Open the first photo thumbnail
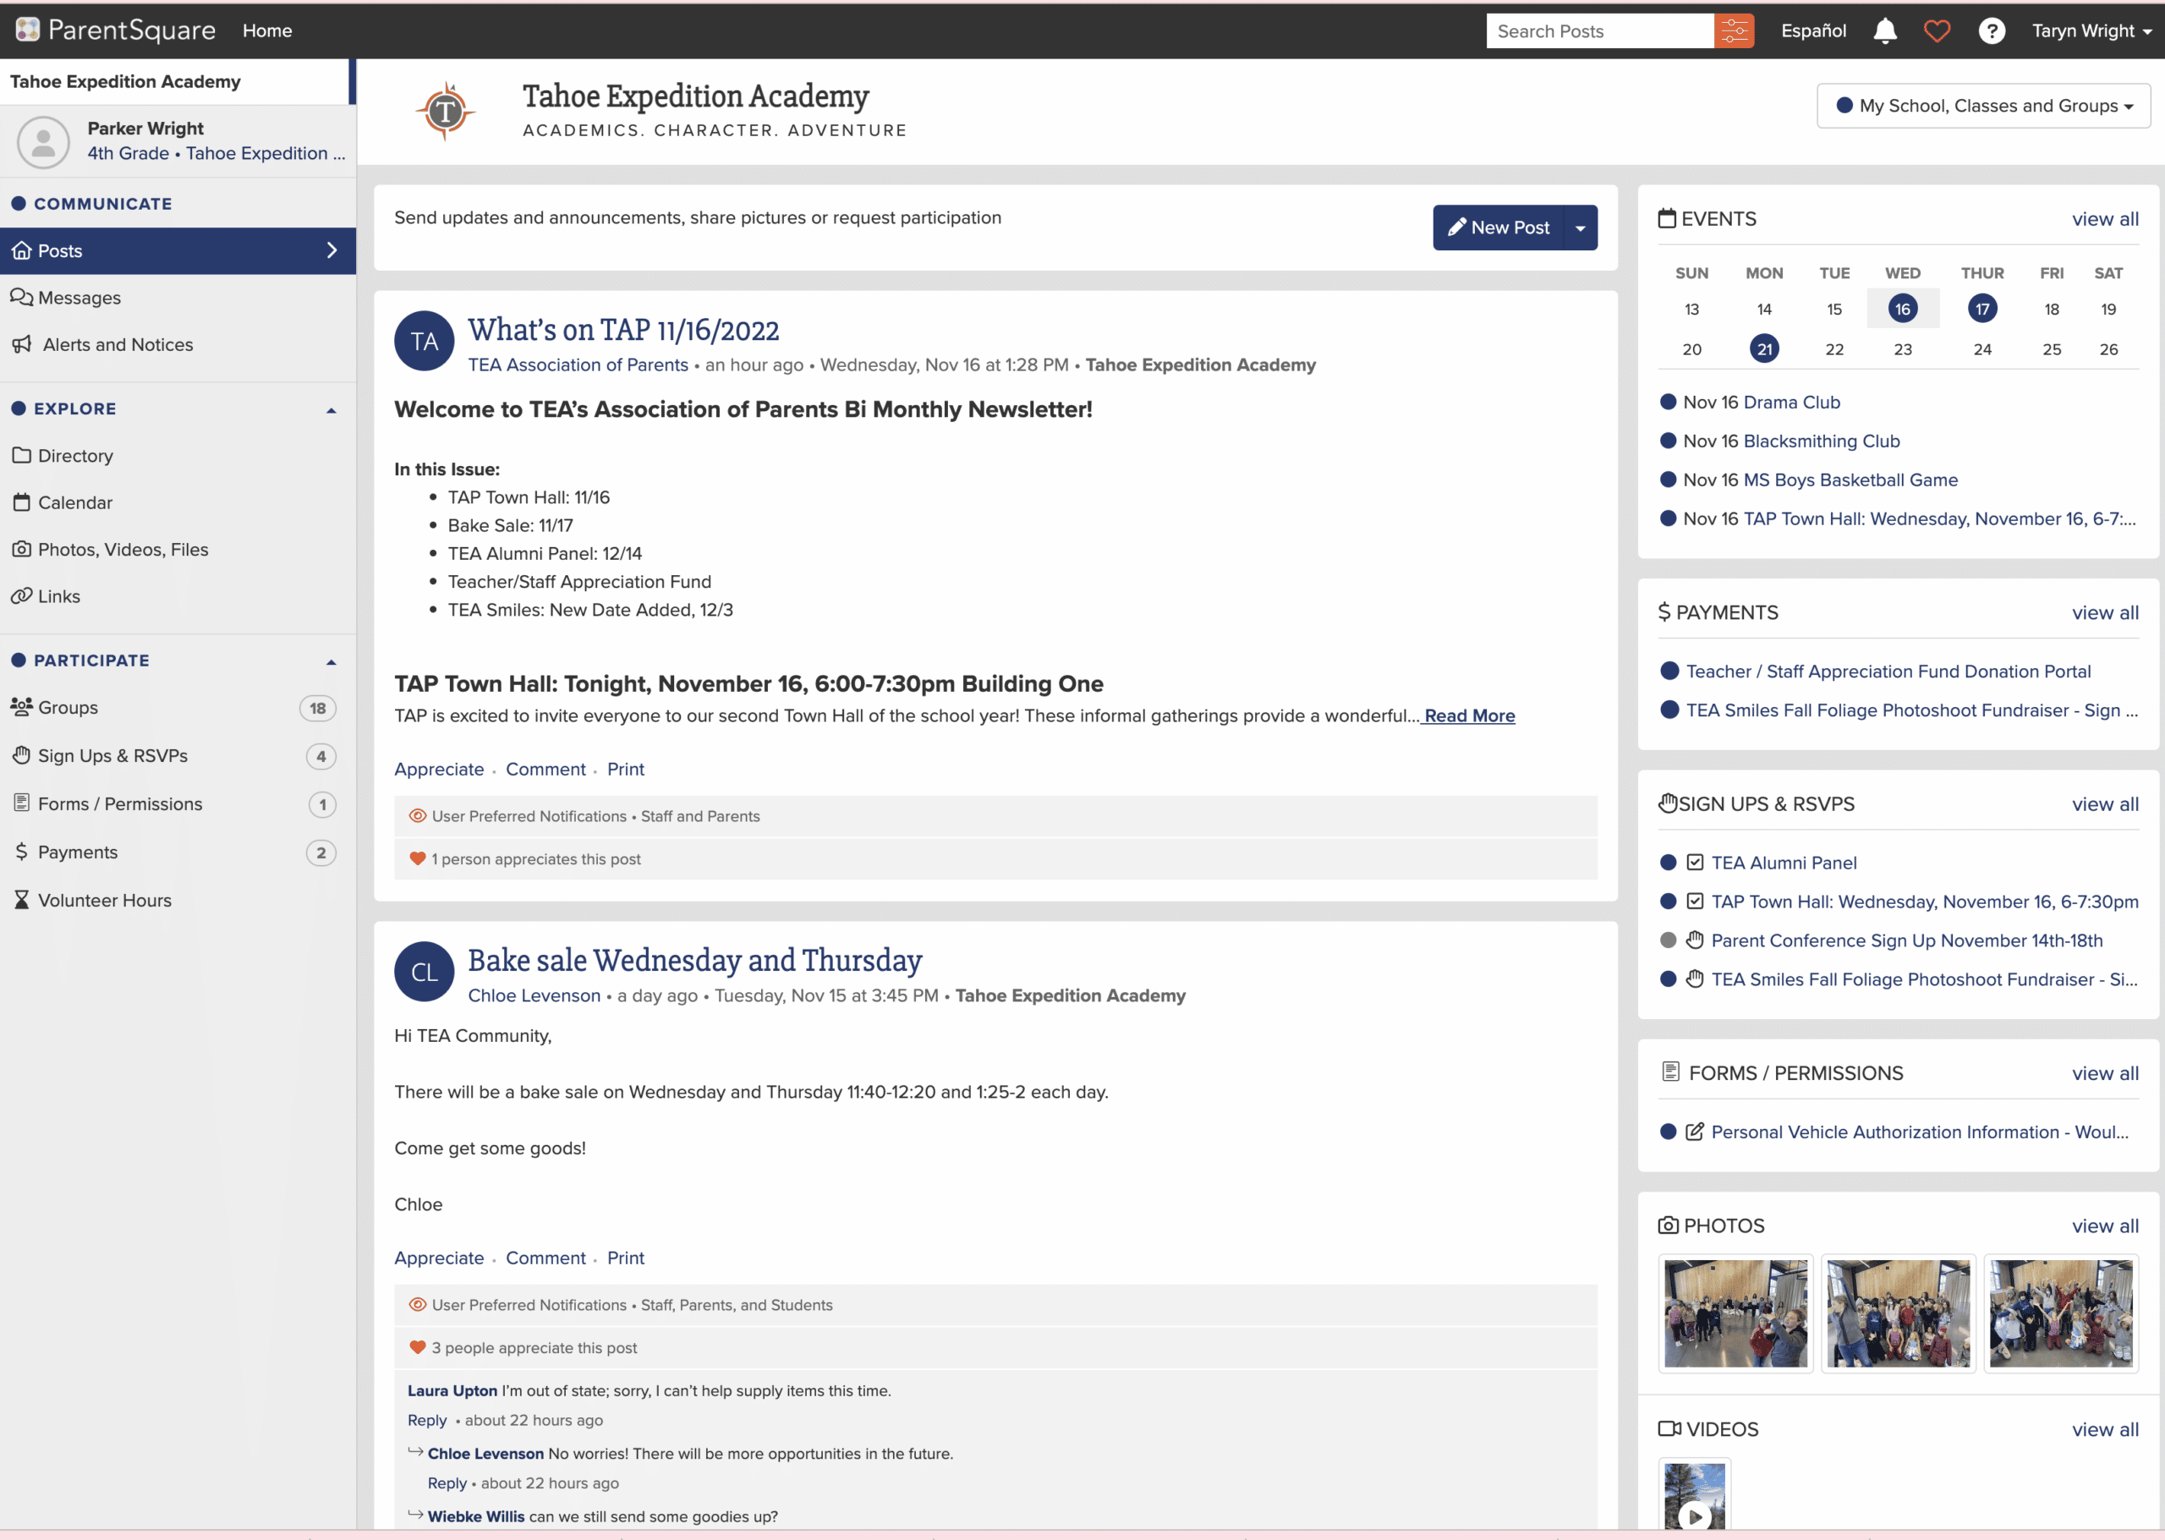Screen dimensions: 2165x1540 [1735, 1313]
